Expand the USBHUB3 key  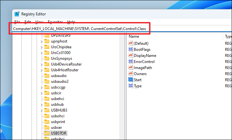41,111
